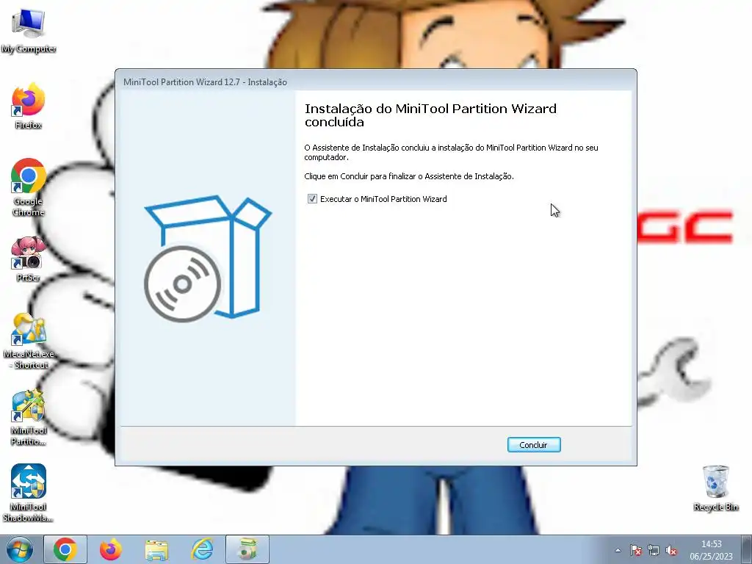Select the PrtScr desktop shortcut
The image size is (752, 564).
[x=29, y=259]
